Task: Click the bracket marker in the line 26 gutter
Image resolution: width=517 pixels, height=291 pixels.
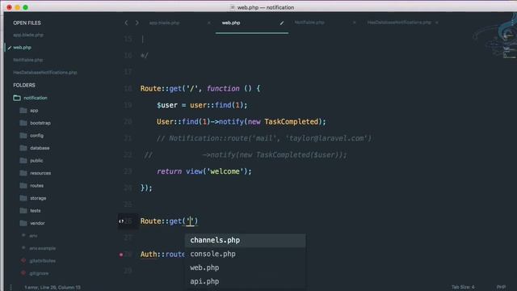Action: point(121,221)
